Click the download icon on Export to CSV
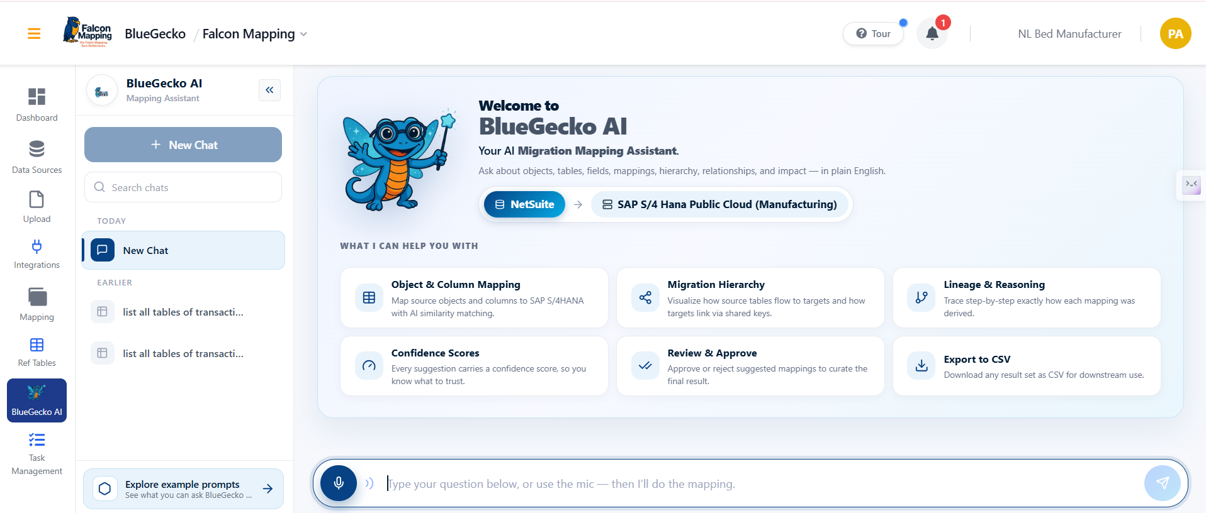 [x=922, y=366]
